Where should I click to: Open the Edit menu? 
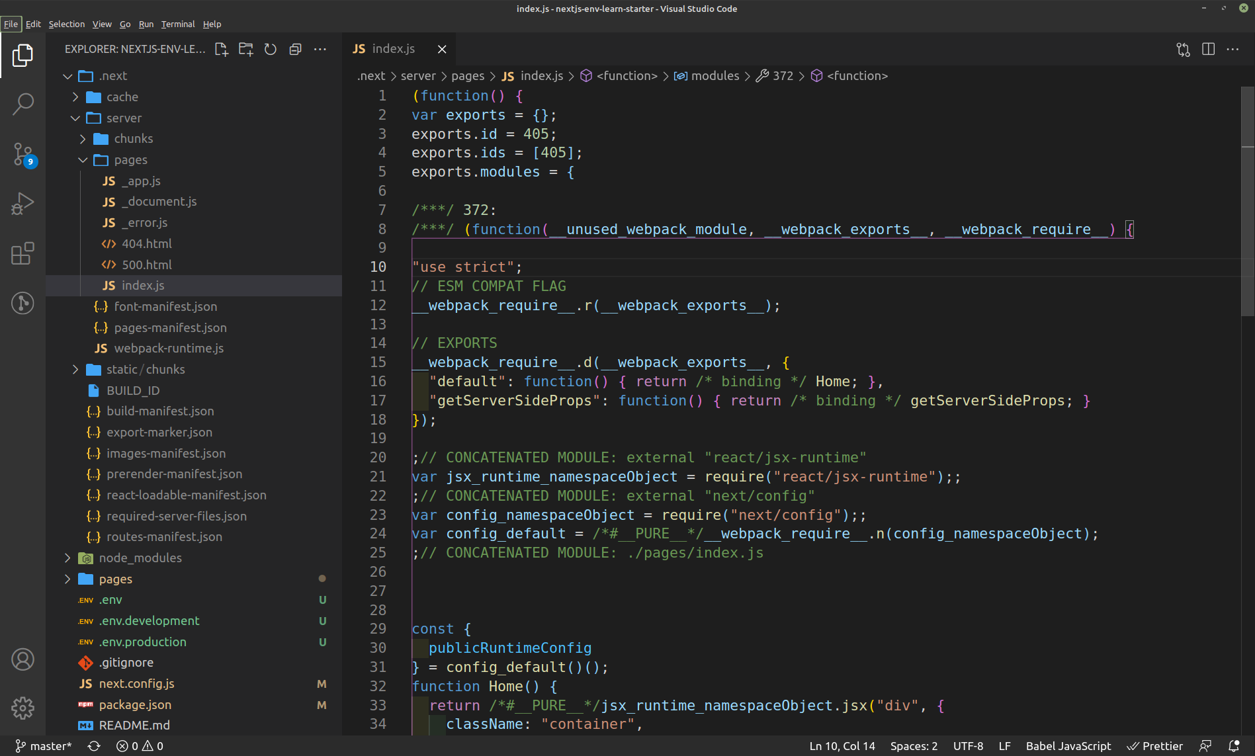pos(33,24)
